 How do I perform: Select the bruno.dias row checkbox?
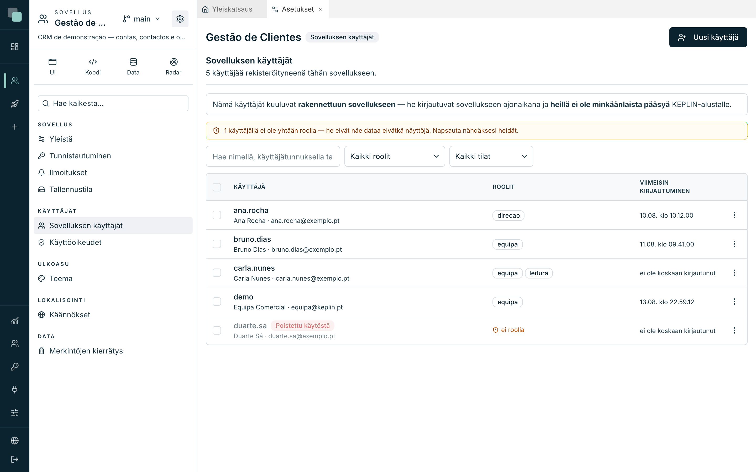tap(217, 244)
